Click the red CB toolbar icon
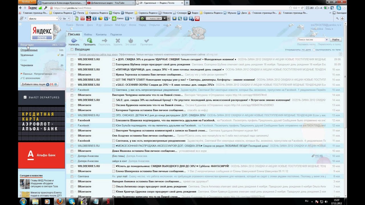 tap(197, 18)
